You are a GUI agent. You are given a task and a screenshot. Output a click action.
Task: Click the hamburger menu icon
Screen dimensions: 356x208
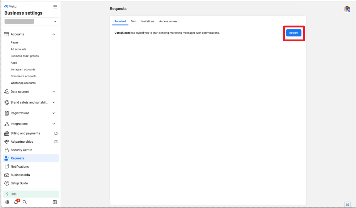tap(55, 7)
